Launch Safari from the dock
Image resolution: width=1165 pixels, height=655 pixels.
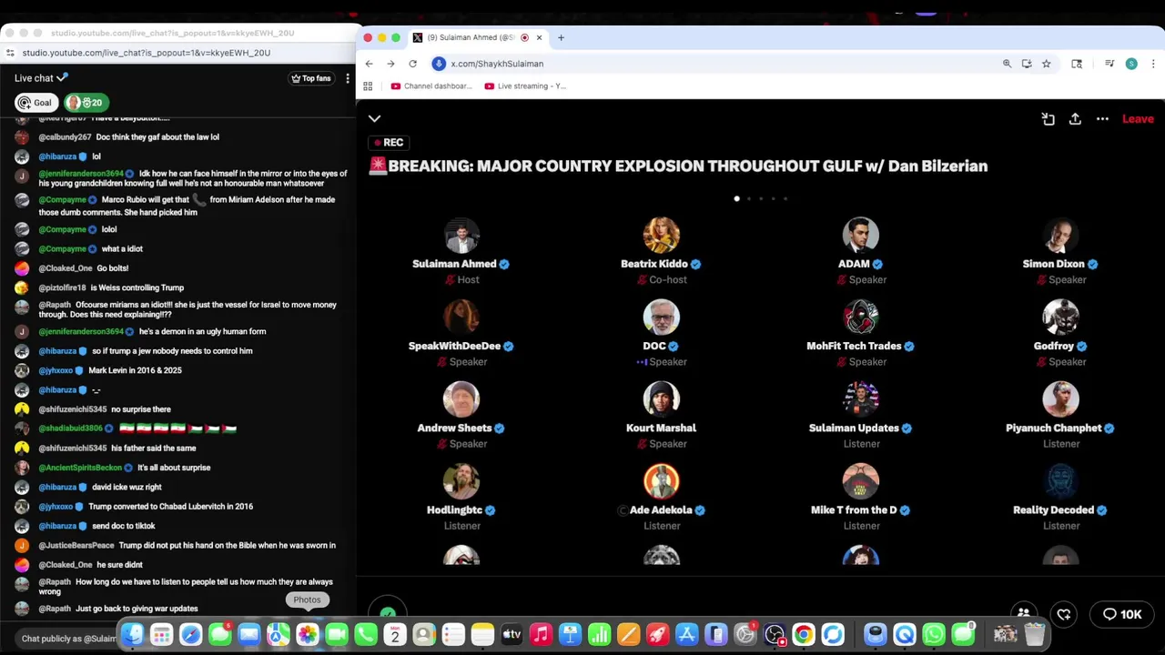click(x=191, y=635)
